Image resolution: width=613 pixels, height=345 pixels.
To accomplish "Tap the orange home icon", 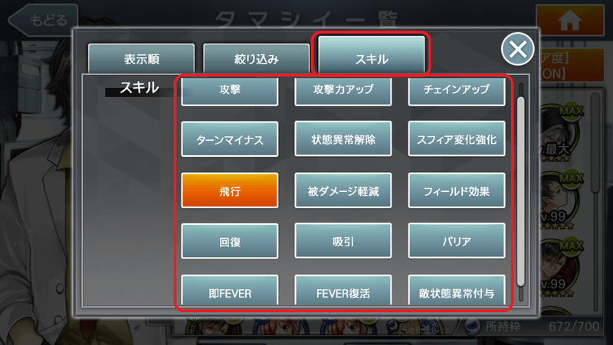I will [569, 21].
